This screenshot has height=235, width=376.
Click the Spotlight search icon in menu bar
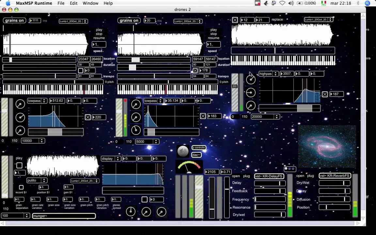click(368, 3)
